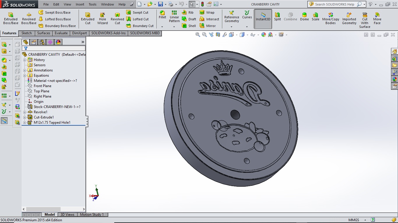
Task: Switch to 3D Views bottom tab
Action: pyautogui.click(x=67, y=215)
